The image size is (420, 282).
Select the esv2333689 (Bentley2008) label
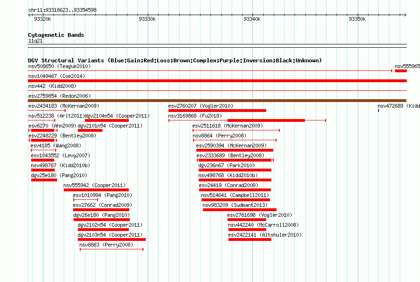pyautogui.click(x=230, y=155)
